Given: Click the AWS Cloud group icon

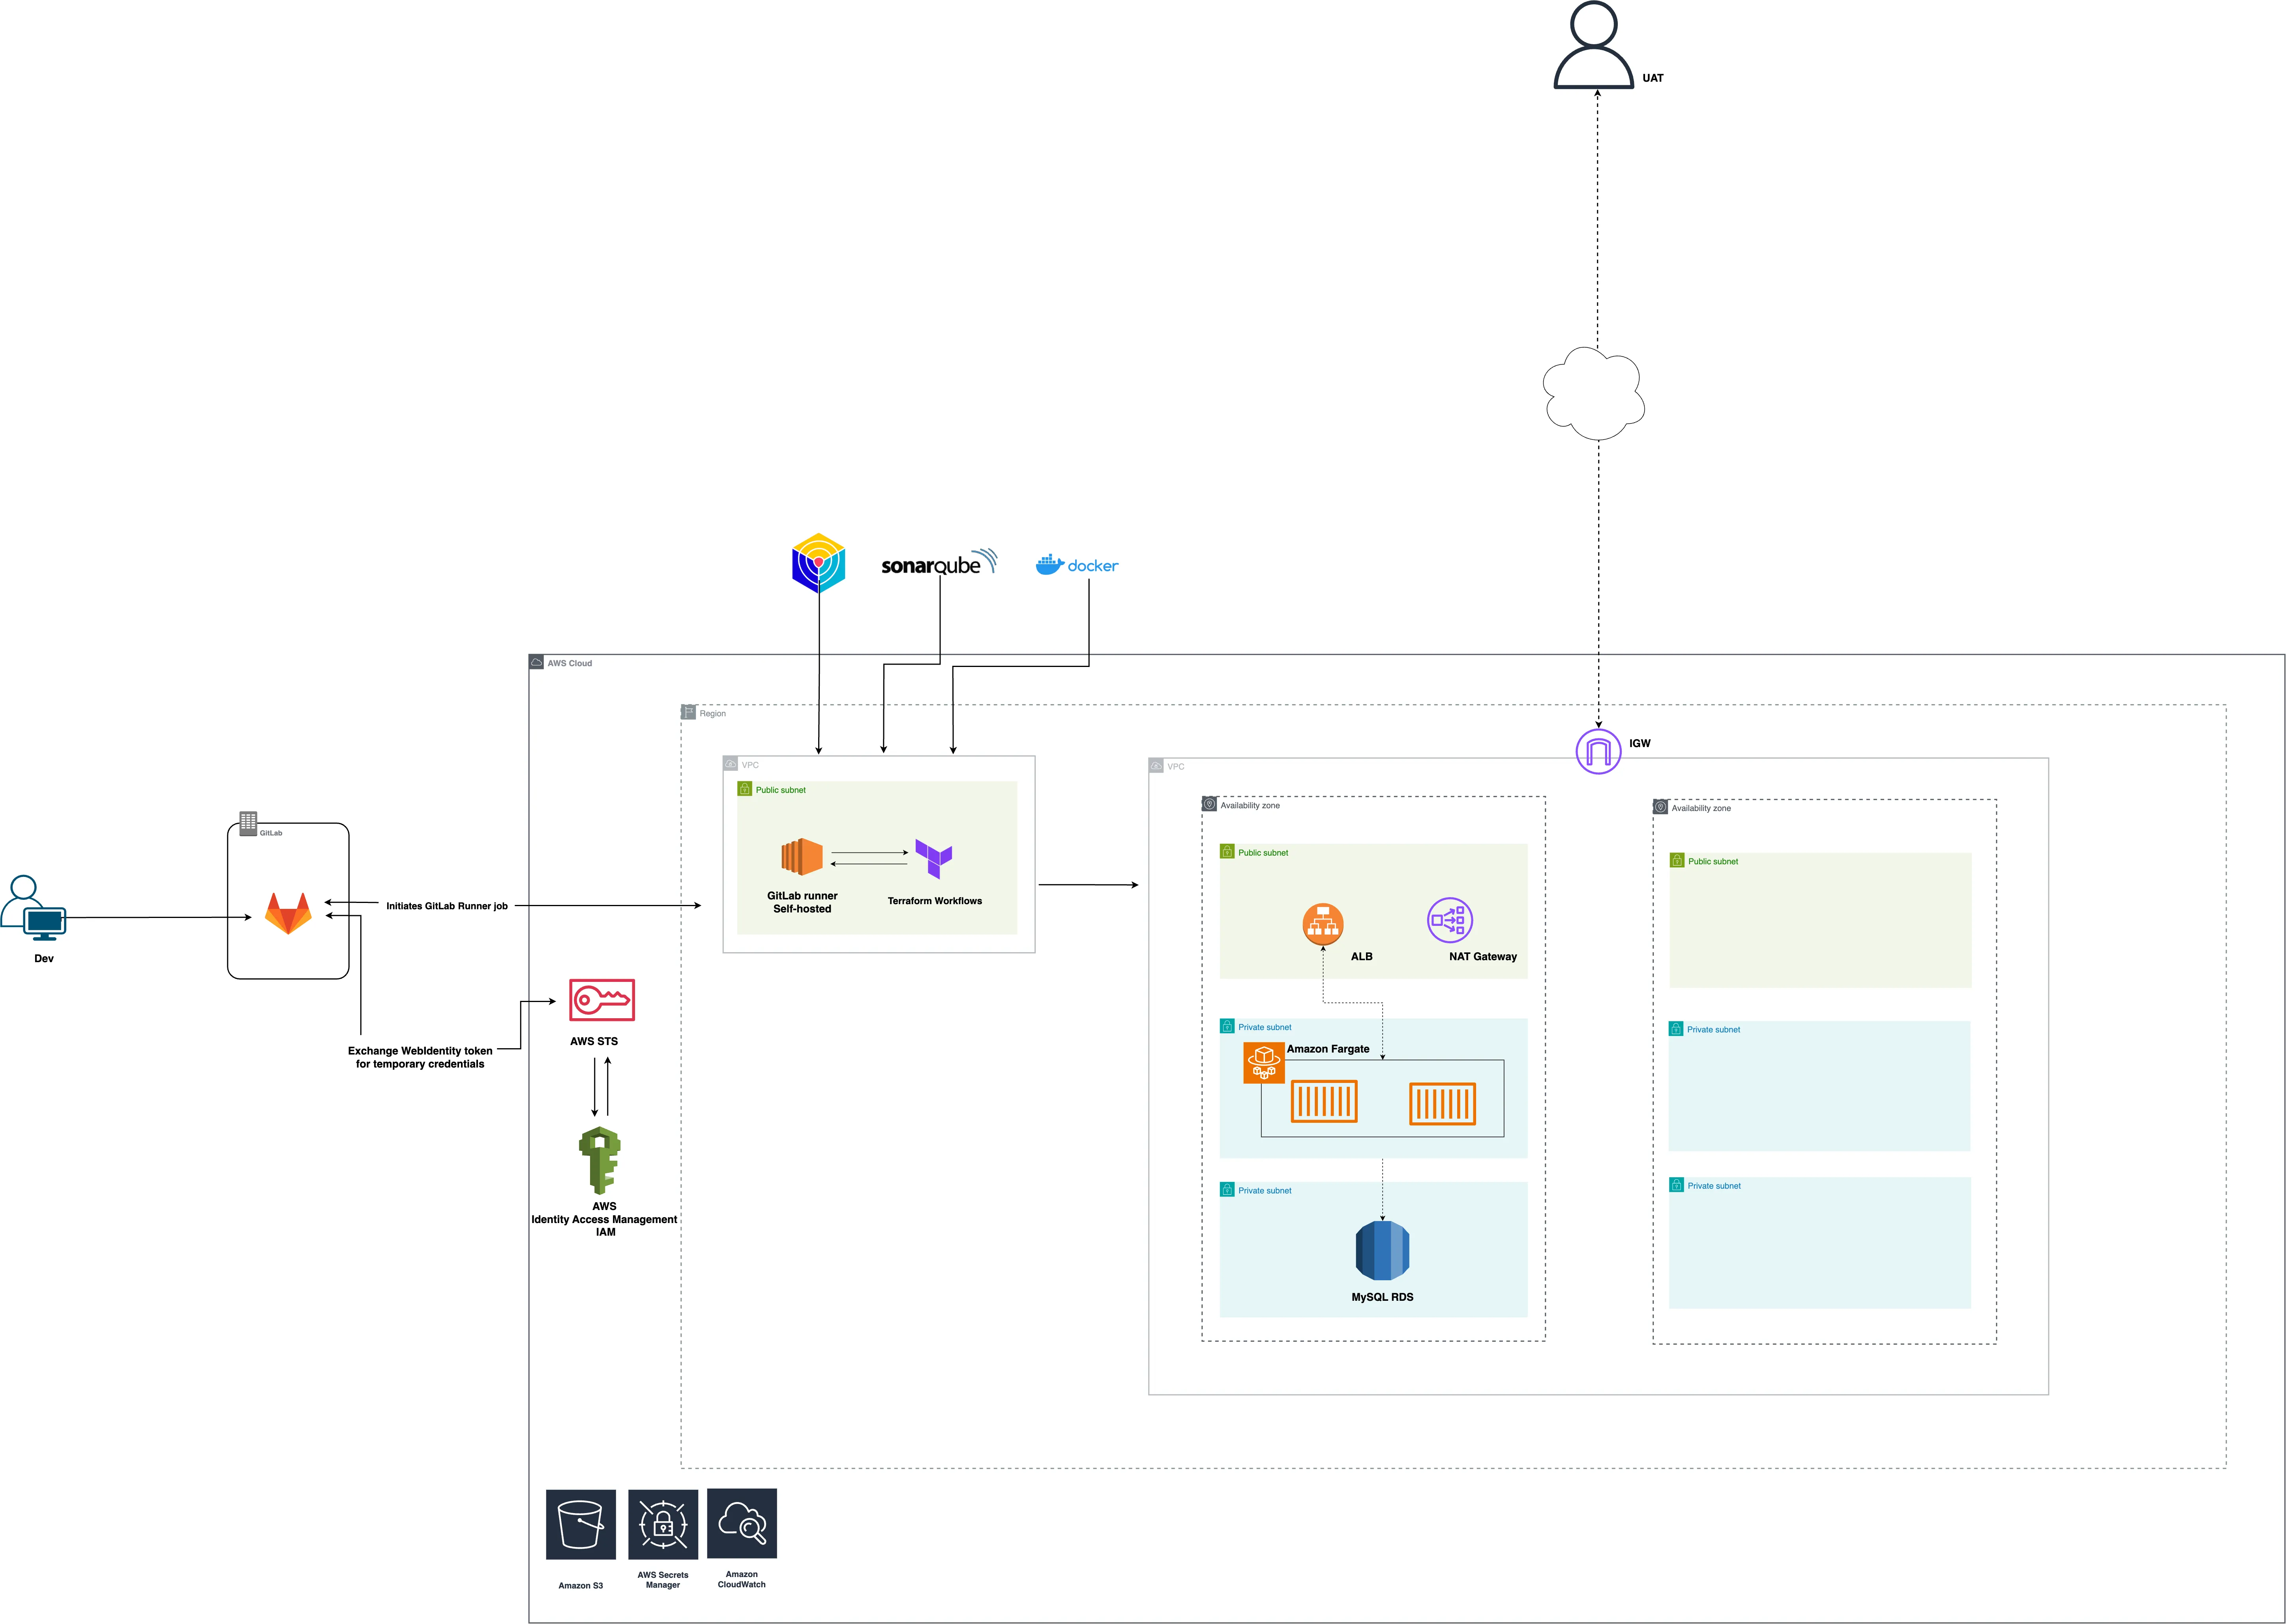Looking at the screenshot, I should 536,662.
